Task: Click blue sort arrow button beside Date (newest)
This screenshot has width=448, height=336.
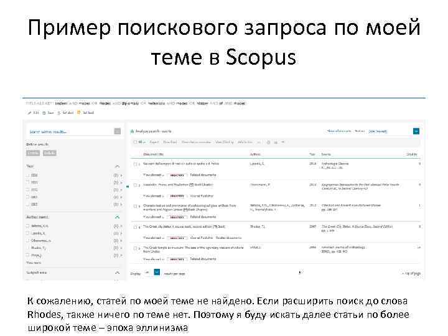Action: click(x=416, y=131)
